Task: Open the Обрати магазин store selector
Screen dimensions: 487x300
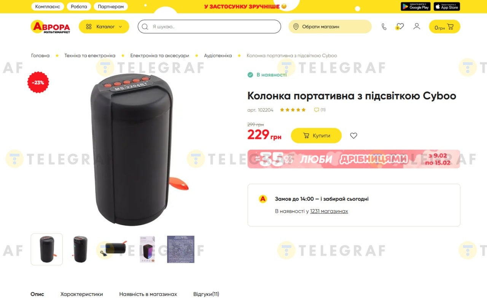Action: (x=330, y=27)
